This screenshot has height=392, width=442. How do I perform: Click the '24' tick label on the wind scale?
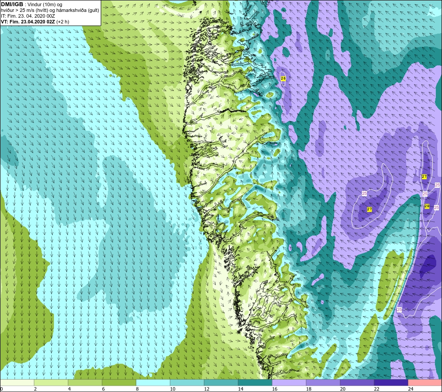411,389
